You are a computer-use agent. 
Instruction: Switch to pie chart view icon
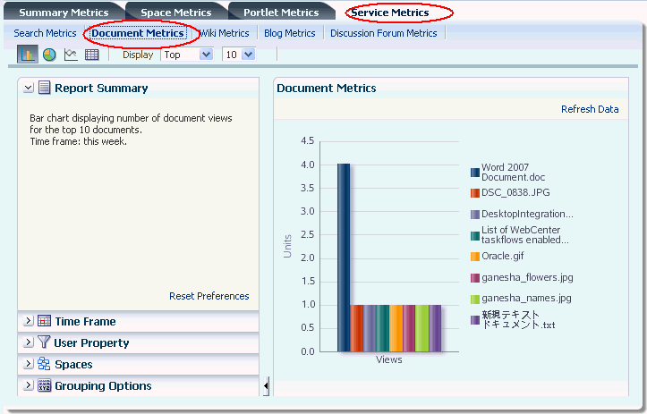click(x=49, y=55)
